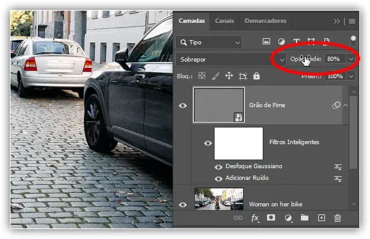Screen dimensions: 370x239
Task: Prevent auto-nesting in artboards
Action: pos(243,76)
